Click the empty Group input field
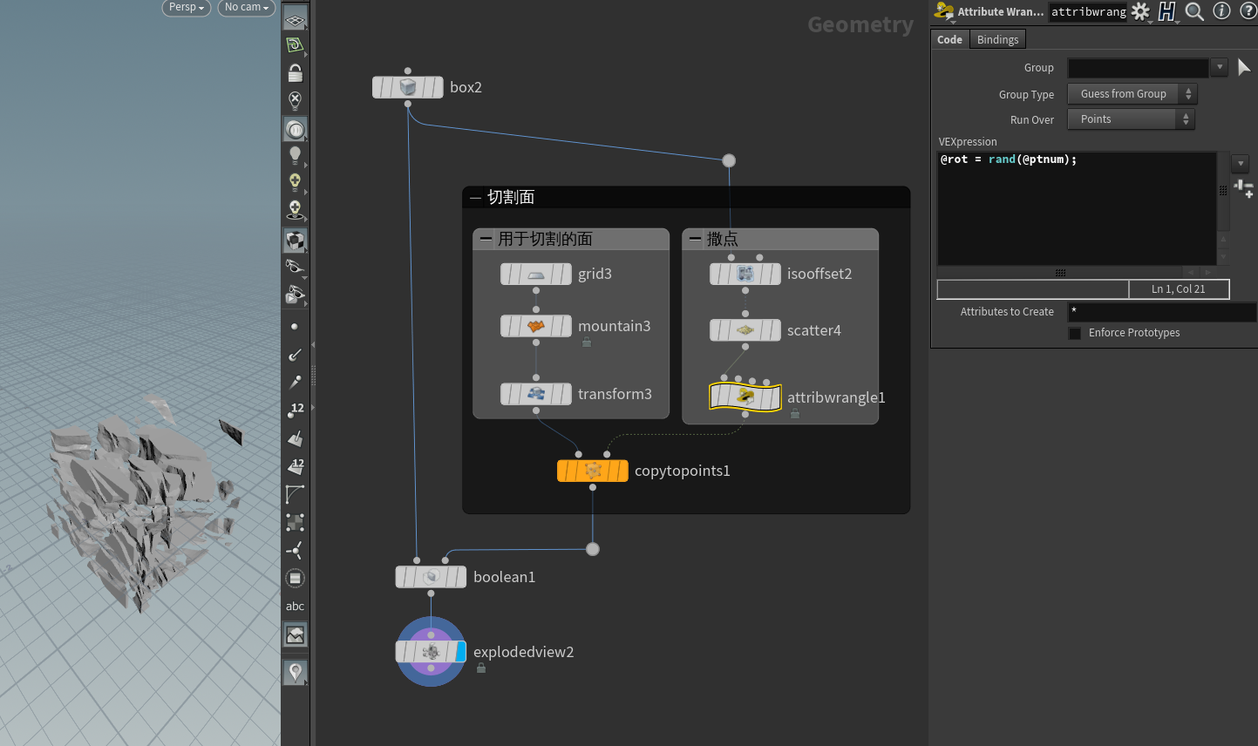This screenshot has width=1258, height=746. coord(1139,67)
